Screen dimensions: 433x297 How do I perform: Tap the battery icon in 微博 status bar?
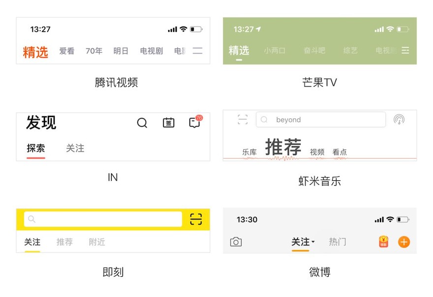click(403, 220)
